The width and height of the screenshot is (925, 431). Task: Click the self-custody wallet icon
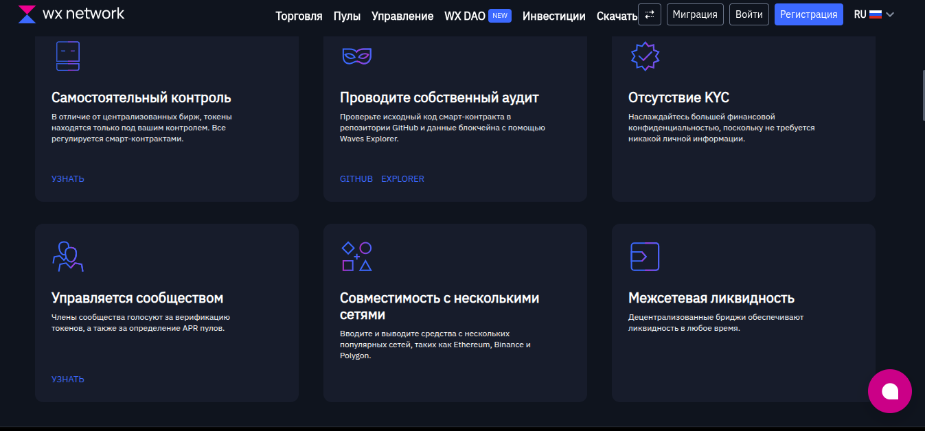[67, 56]
